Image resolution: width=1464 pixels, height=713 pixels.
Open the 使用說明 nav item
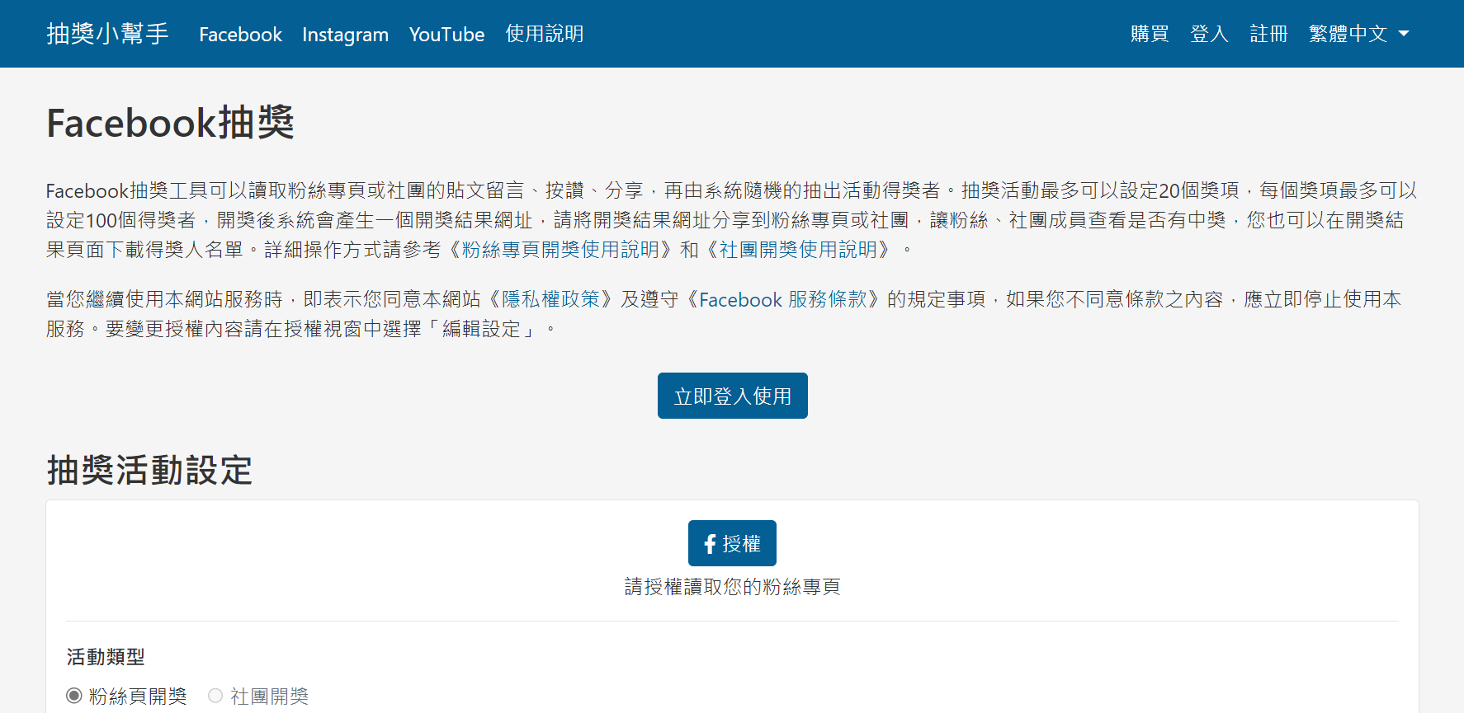(545, 34)
